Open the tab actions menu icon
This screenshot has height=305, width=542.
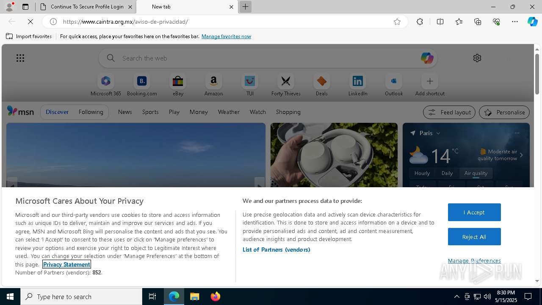click(25, 7)
